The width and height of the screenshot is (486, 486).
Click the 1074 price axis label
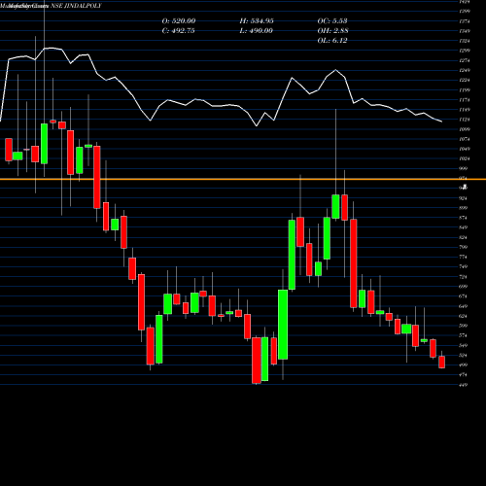(x=465, y=139)
